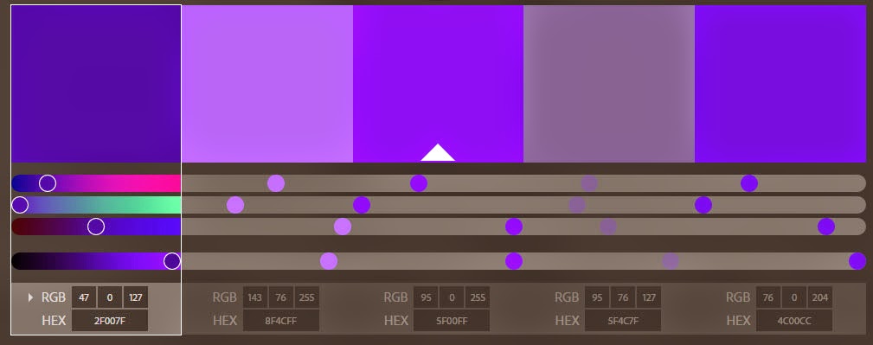Select the dark purple 2F007F swatch
Viewport: 873px width, 345px height.
[96, 84]
